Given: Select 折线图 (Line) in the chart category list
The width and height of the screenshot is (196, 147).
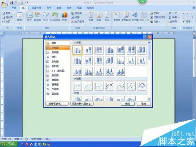Looking at the screenshot, I should (x=58, y=53).
